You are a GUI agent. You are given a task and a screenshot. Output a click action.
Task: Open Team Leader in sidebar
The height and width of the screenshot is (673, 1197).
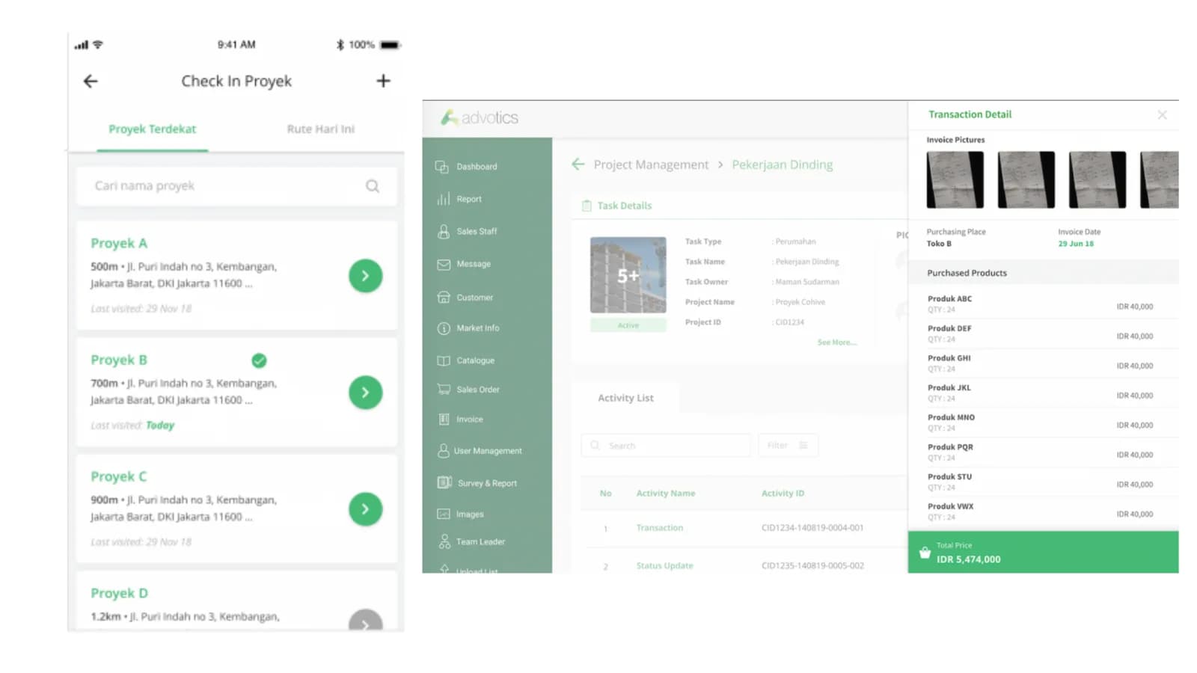[471, 541]
